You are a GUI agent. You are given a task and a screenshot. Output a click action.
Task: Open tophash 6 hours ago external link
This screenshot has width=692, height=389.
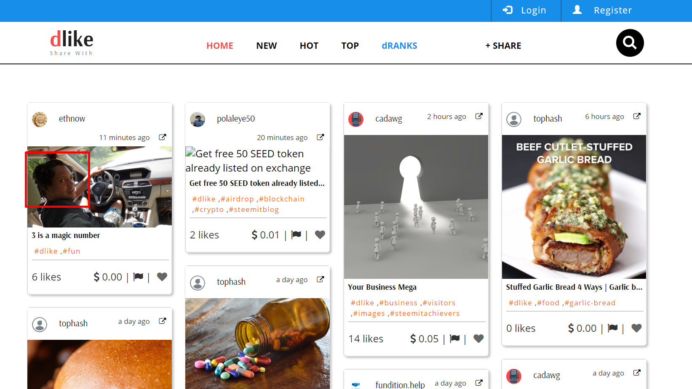click(x=637, y=116)
